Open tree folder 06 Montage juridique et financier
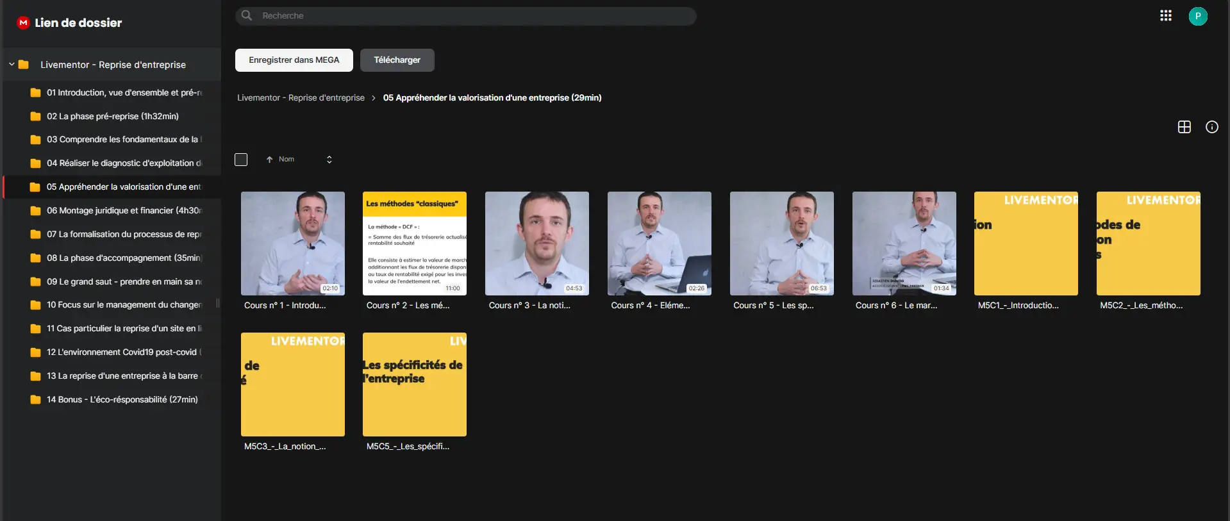The width and height of the screenshot is (1230, 521). tap(112, 211)
